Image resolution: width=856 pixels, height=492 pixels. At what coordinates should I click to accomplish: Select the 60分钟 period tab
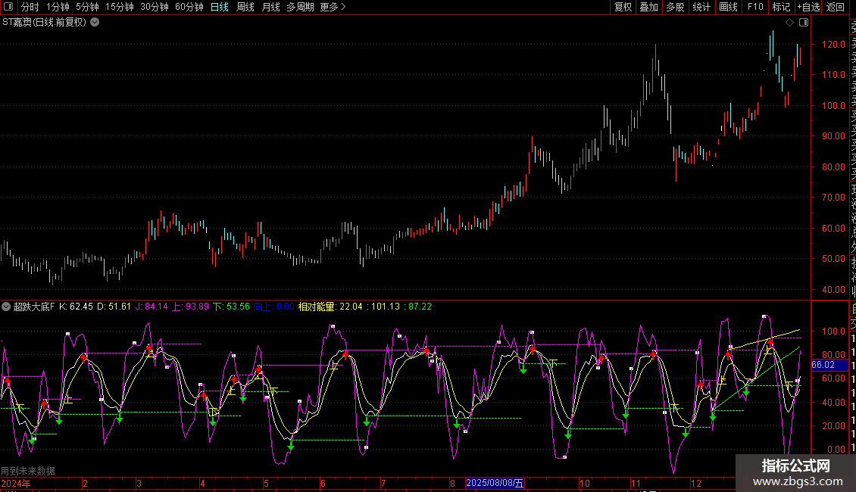[189, 7]
